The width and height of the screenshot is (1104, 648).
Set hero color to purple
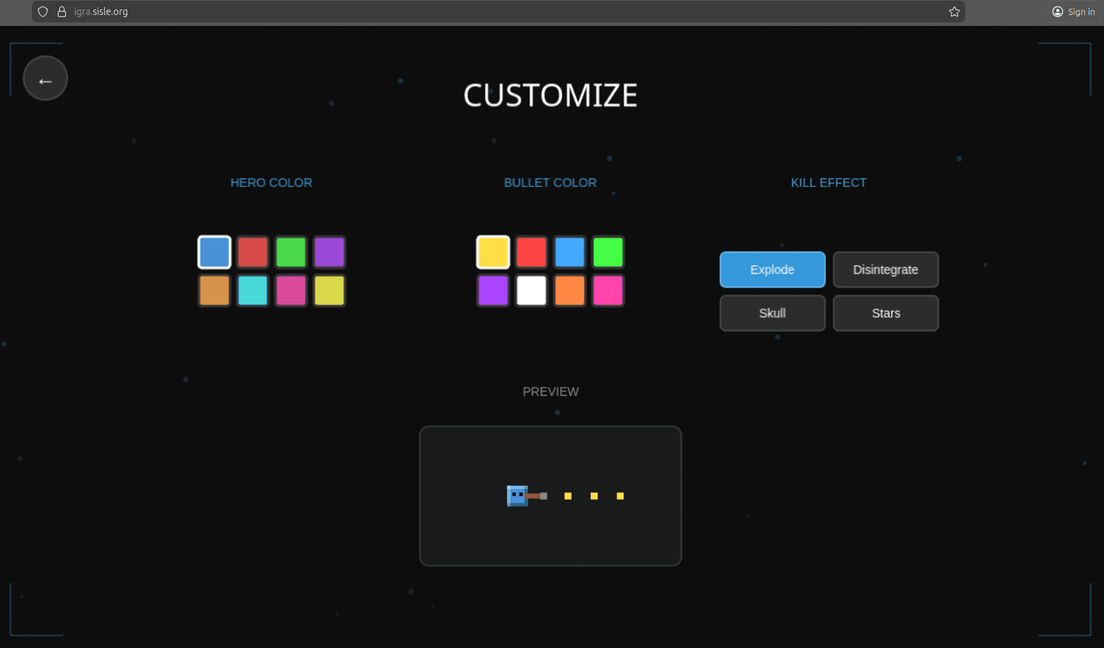pyautogui.click(x=329, y=252)
